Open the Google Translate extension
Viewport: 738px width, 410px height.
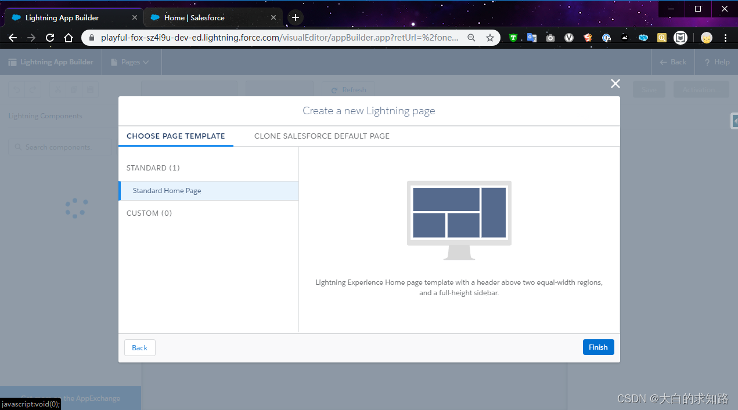532,38
